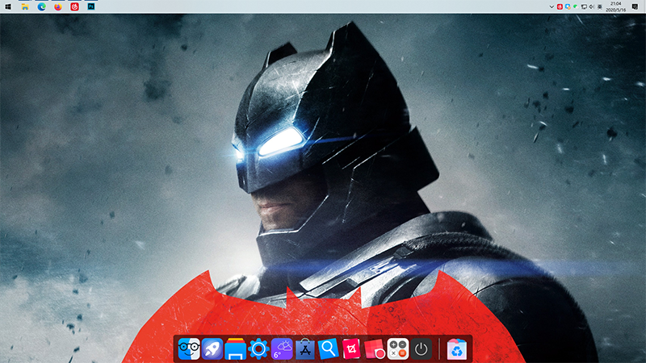Image resolution: width=646 pixels, height=363 pixels.
Task: Open the blue gear settings dock icon
Action: pyautogui.click(x=258, y=348)
